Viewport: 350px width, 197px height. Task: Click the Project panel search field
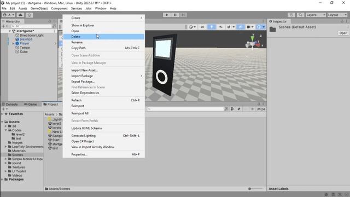coord(185,109)
